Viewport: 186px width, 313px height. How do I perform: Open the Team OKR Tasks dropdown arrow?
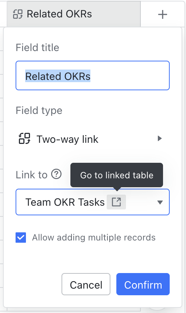point(160,202)
